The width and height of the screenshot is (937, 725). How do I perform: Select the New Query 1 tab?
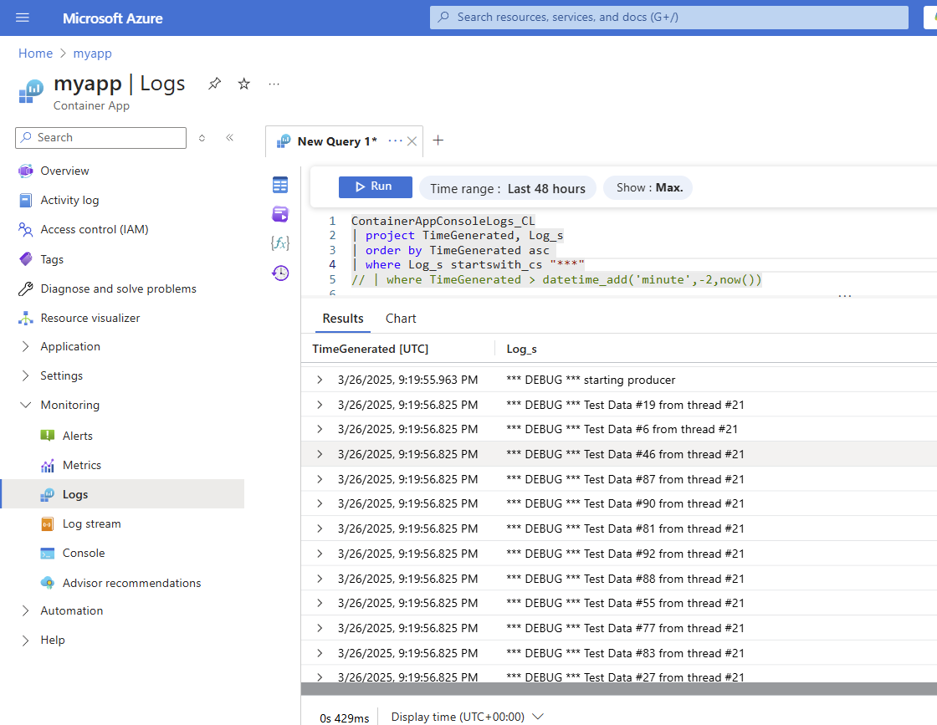(337, 141)
